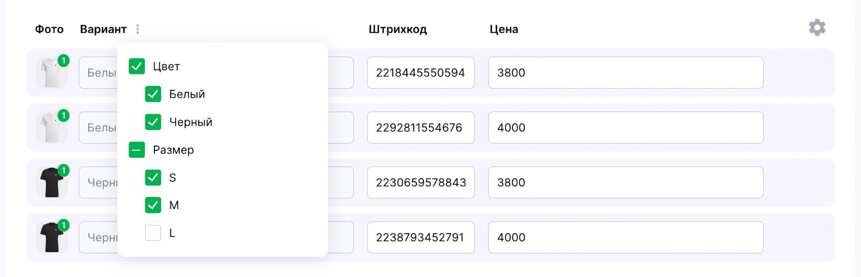Select barcode field 2218445550594

[421, 72]
